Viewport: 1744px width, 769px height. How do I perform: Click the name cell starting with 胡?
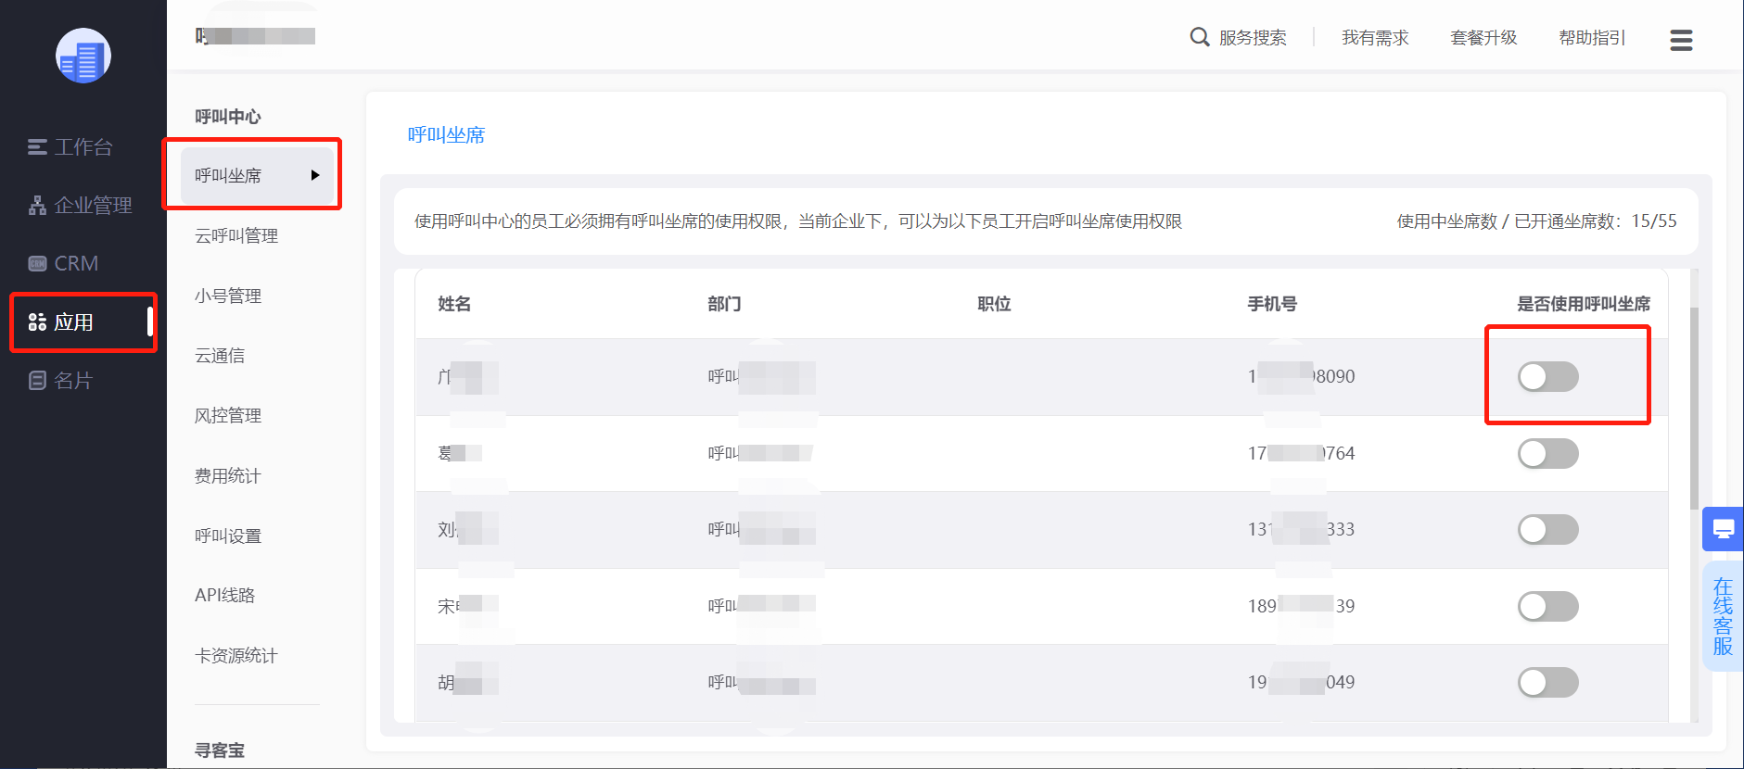coord(467,682)
